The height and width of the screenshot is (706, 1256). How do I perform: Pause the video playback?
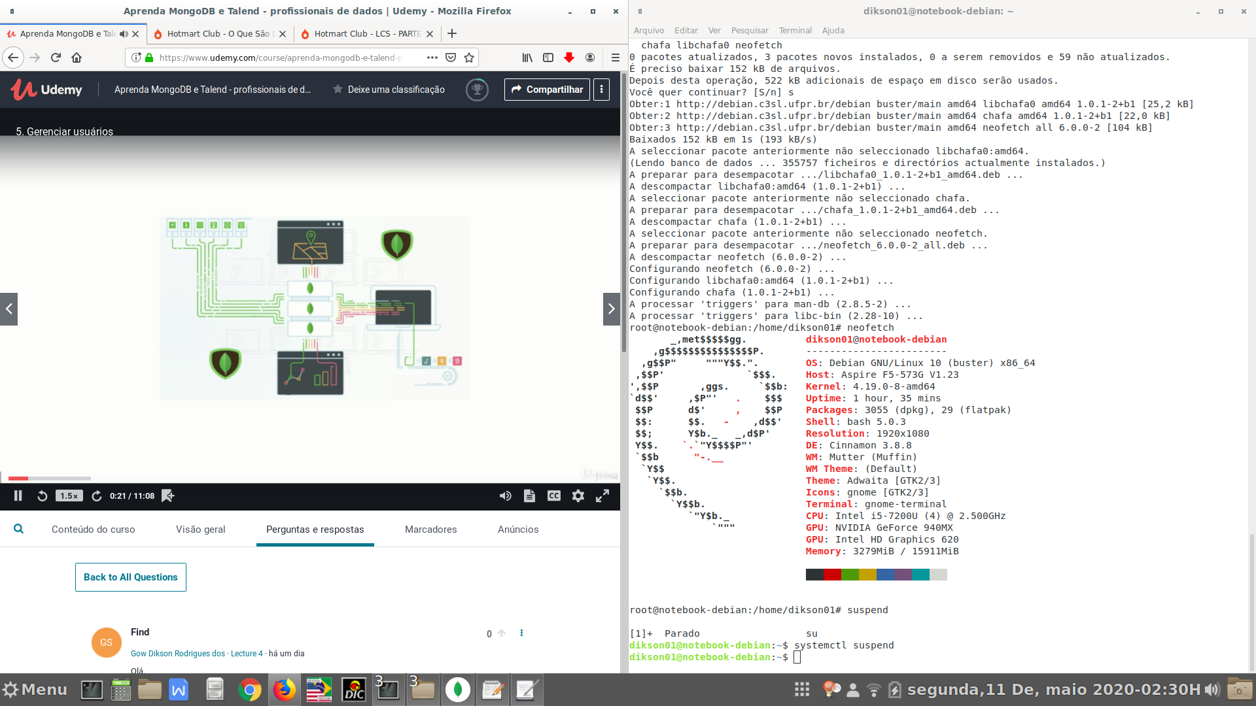18,496
